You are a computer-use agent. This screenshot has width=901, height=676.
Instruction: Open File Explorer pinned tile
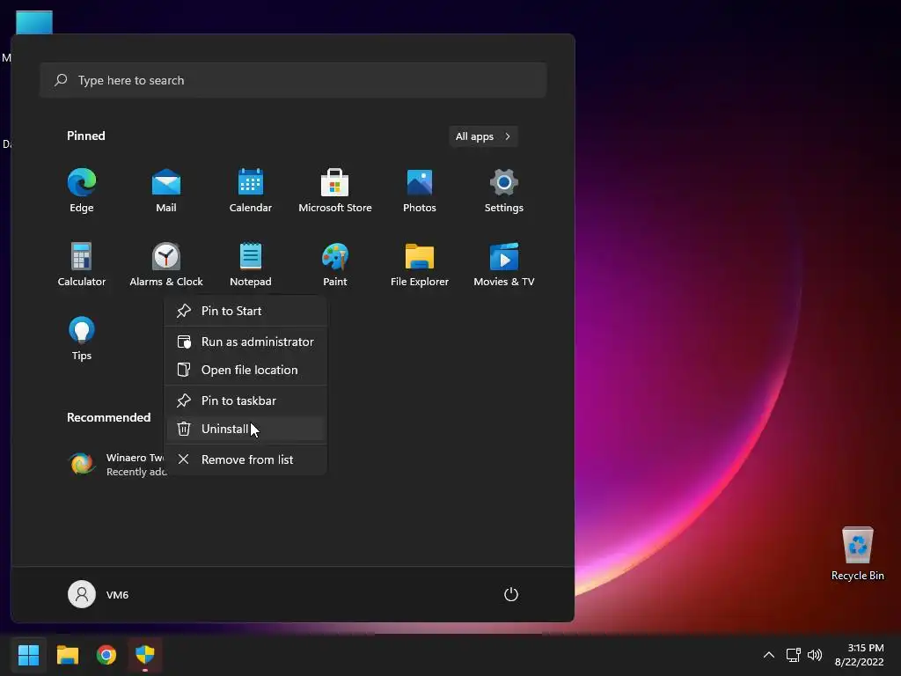[x=420, y=264]
